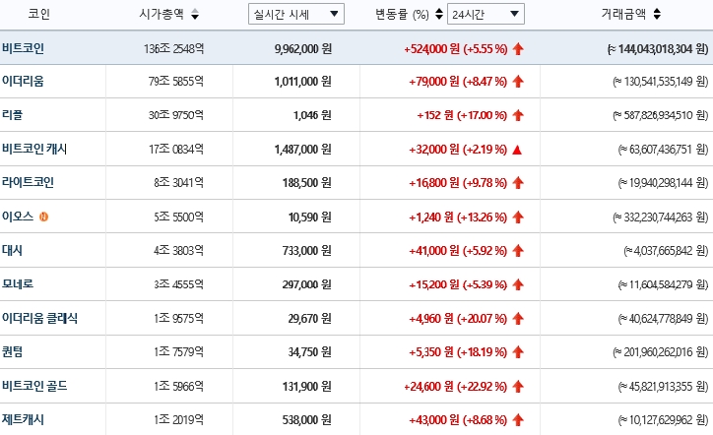Select change value +4,960 원 (+20.07 %)
This screenshot has width=713, height=435.
[x=458, y=319]
